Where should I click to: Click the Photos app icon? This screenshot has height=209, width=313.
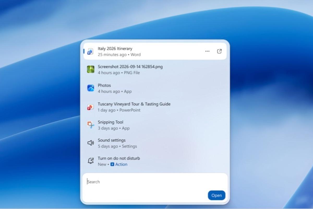[91, 88]
